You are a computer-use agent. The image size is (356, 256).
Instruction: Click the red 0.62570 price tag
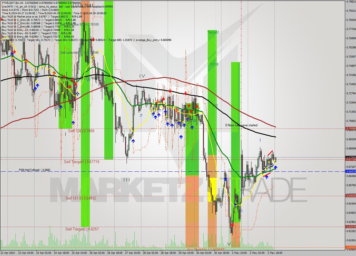click(x=351, y=227)
